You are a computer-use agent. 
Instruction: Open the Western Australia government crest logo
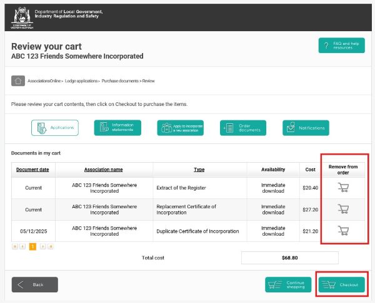pyautogui.click(x=22, y=17)
